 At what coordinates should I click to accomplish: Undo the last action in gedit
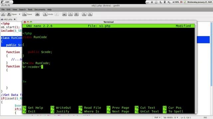[x=48, y=14]
